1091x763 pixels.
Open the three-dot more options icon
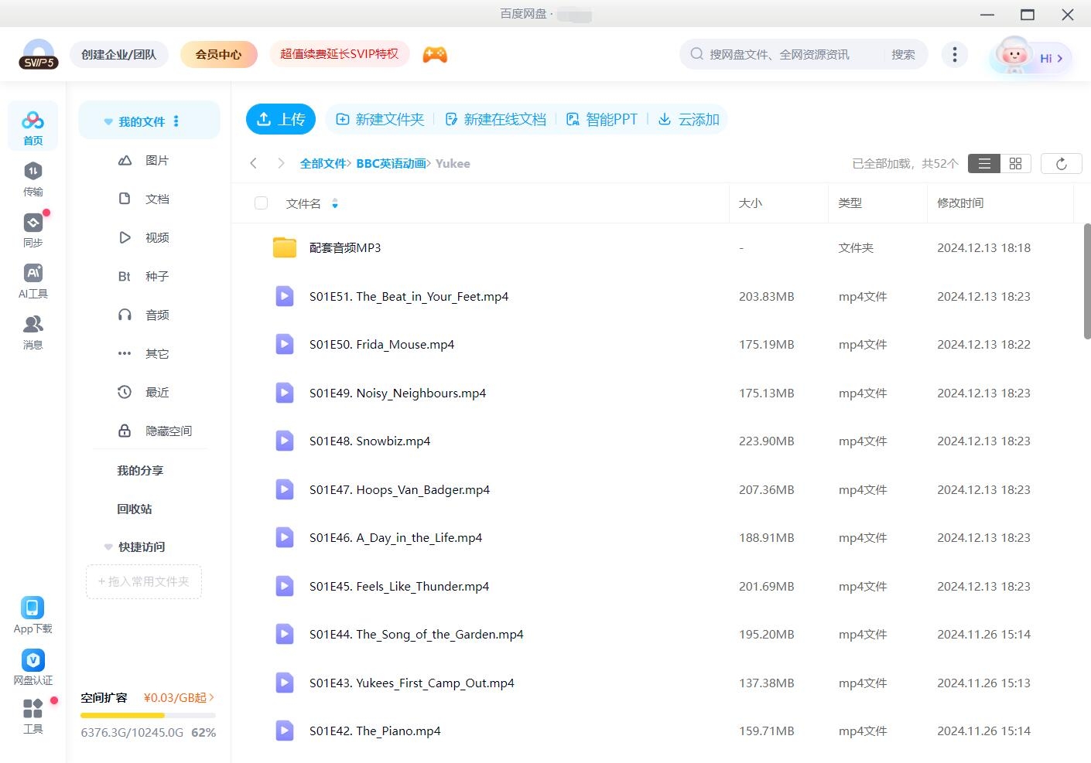point(954,54)
